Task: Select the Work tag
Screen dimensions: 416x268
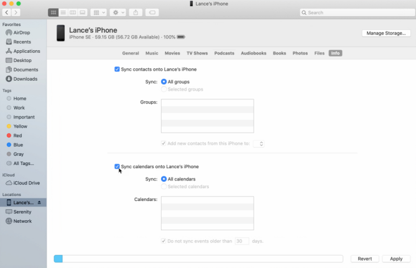Action: coord(16,108)
